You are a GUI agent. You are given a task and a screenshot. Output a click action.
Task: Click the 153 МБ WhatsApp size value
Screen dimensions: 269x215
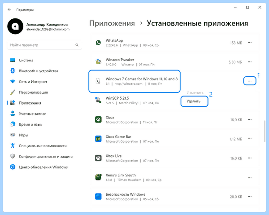coord(236,43)
